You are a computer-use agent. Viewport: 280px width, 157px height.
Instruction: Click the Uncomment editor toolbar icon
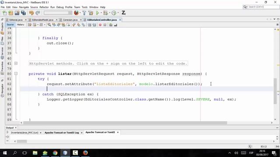(115, 25)
